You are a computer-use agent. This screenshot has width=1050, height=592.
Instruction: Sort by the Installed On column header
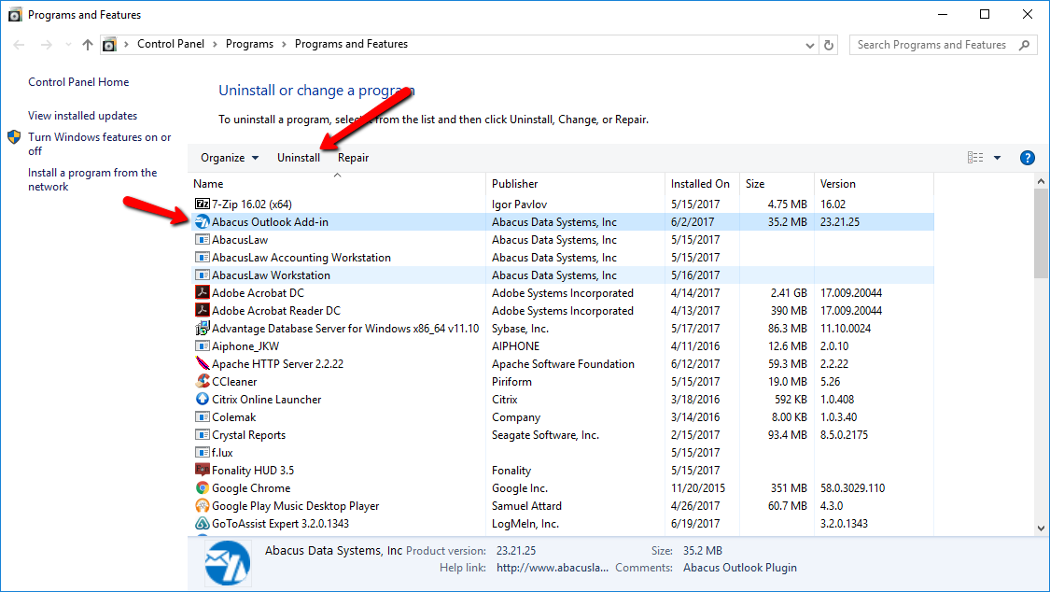pyautogui.click(x=703, y=184)
